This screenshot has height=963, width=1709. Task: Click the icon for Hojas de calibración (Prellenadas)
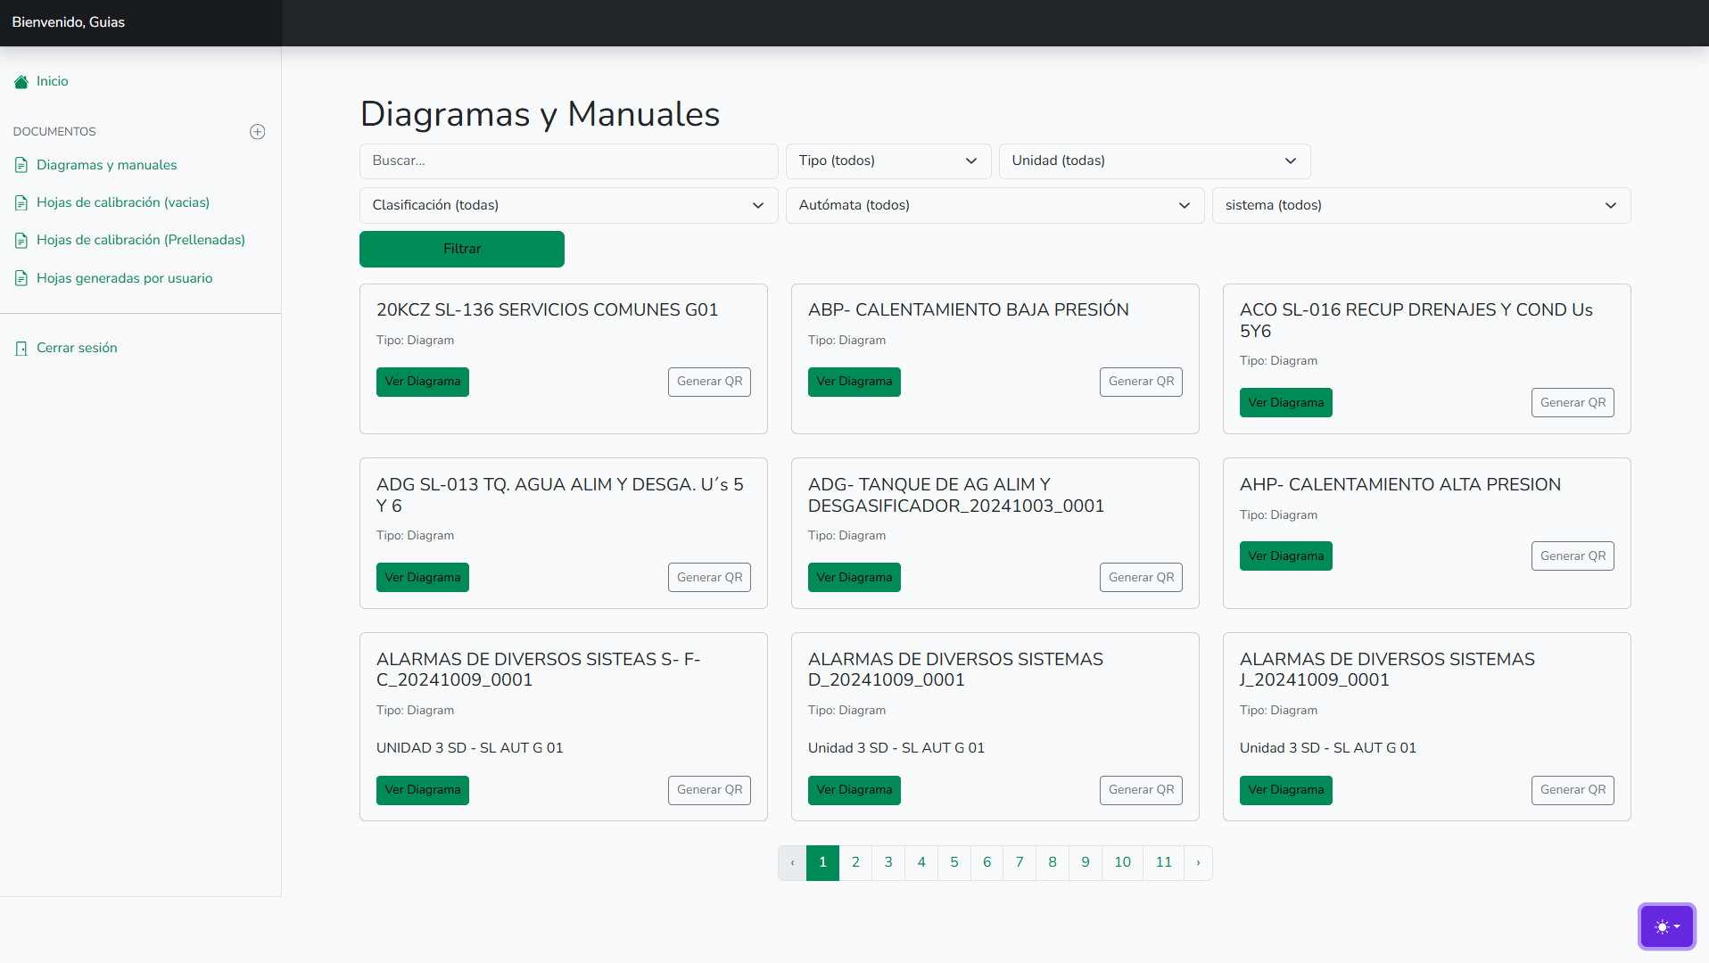pos(21,240)
